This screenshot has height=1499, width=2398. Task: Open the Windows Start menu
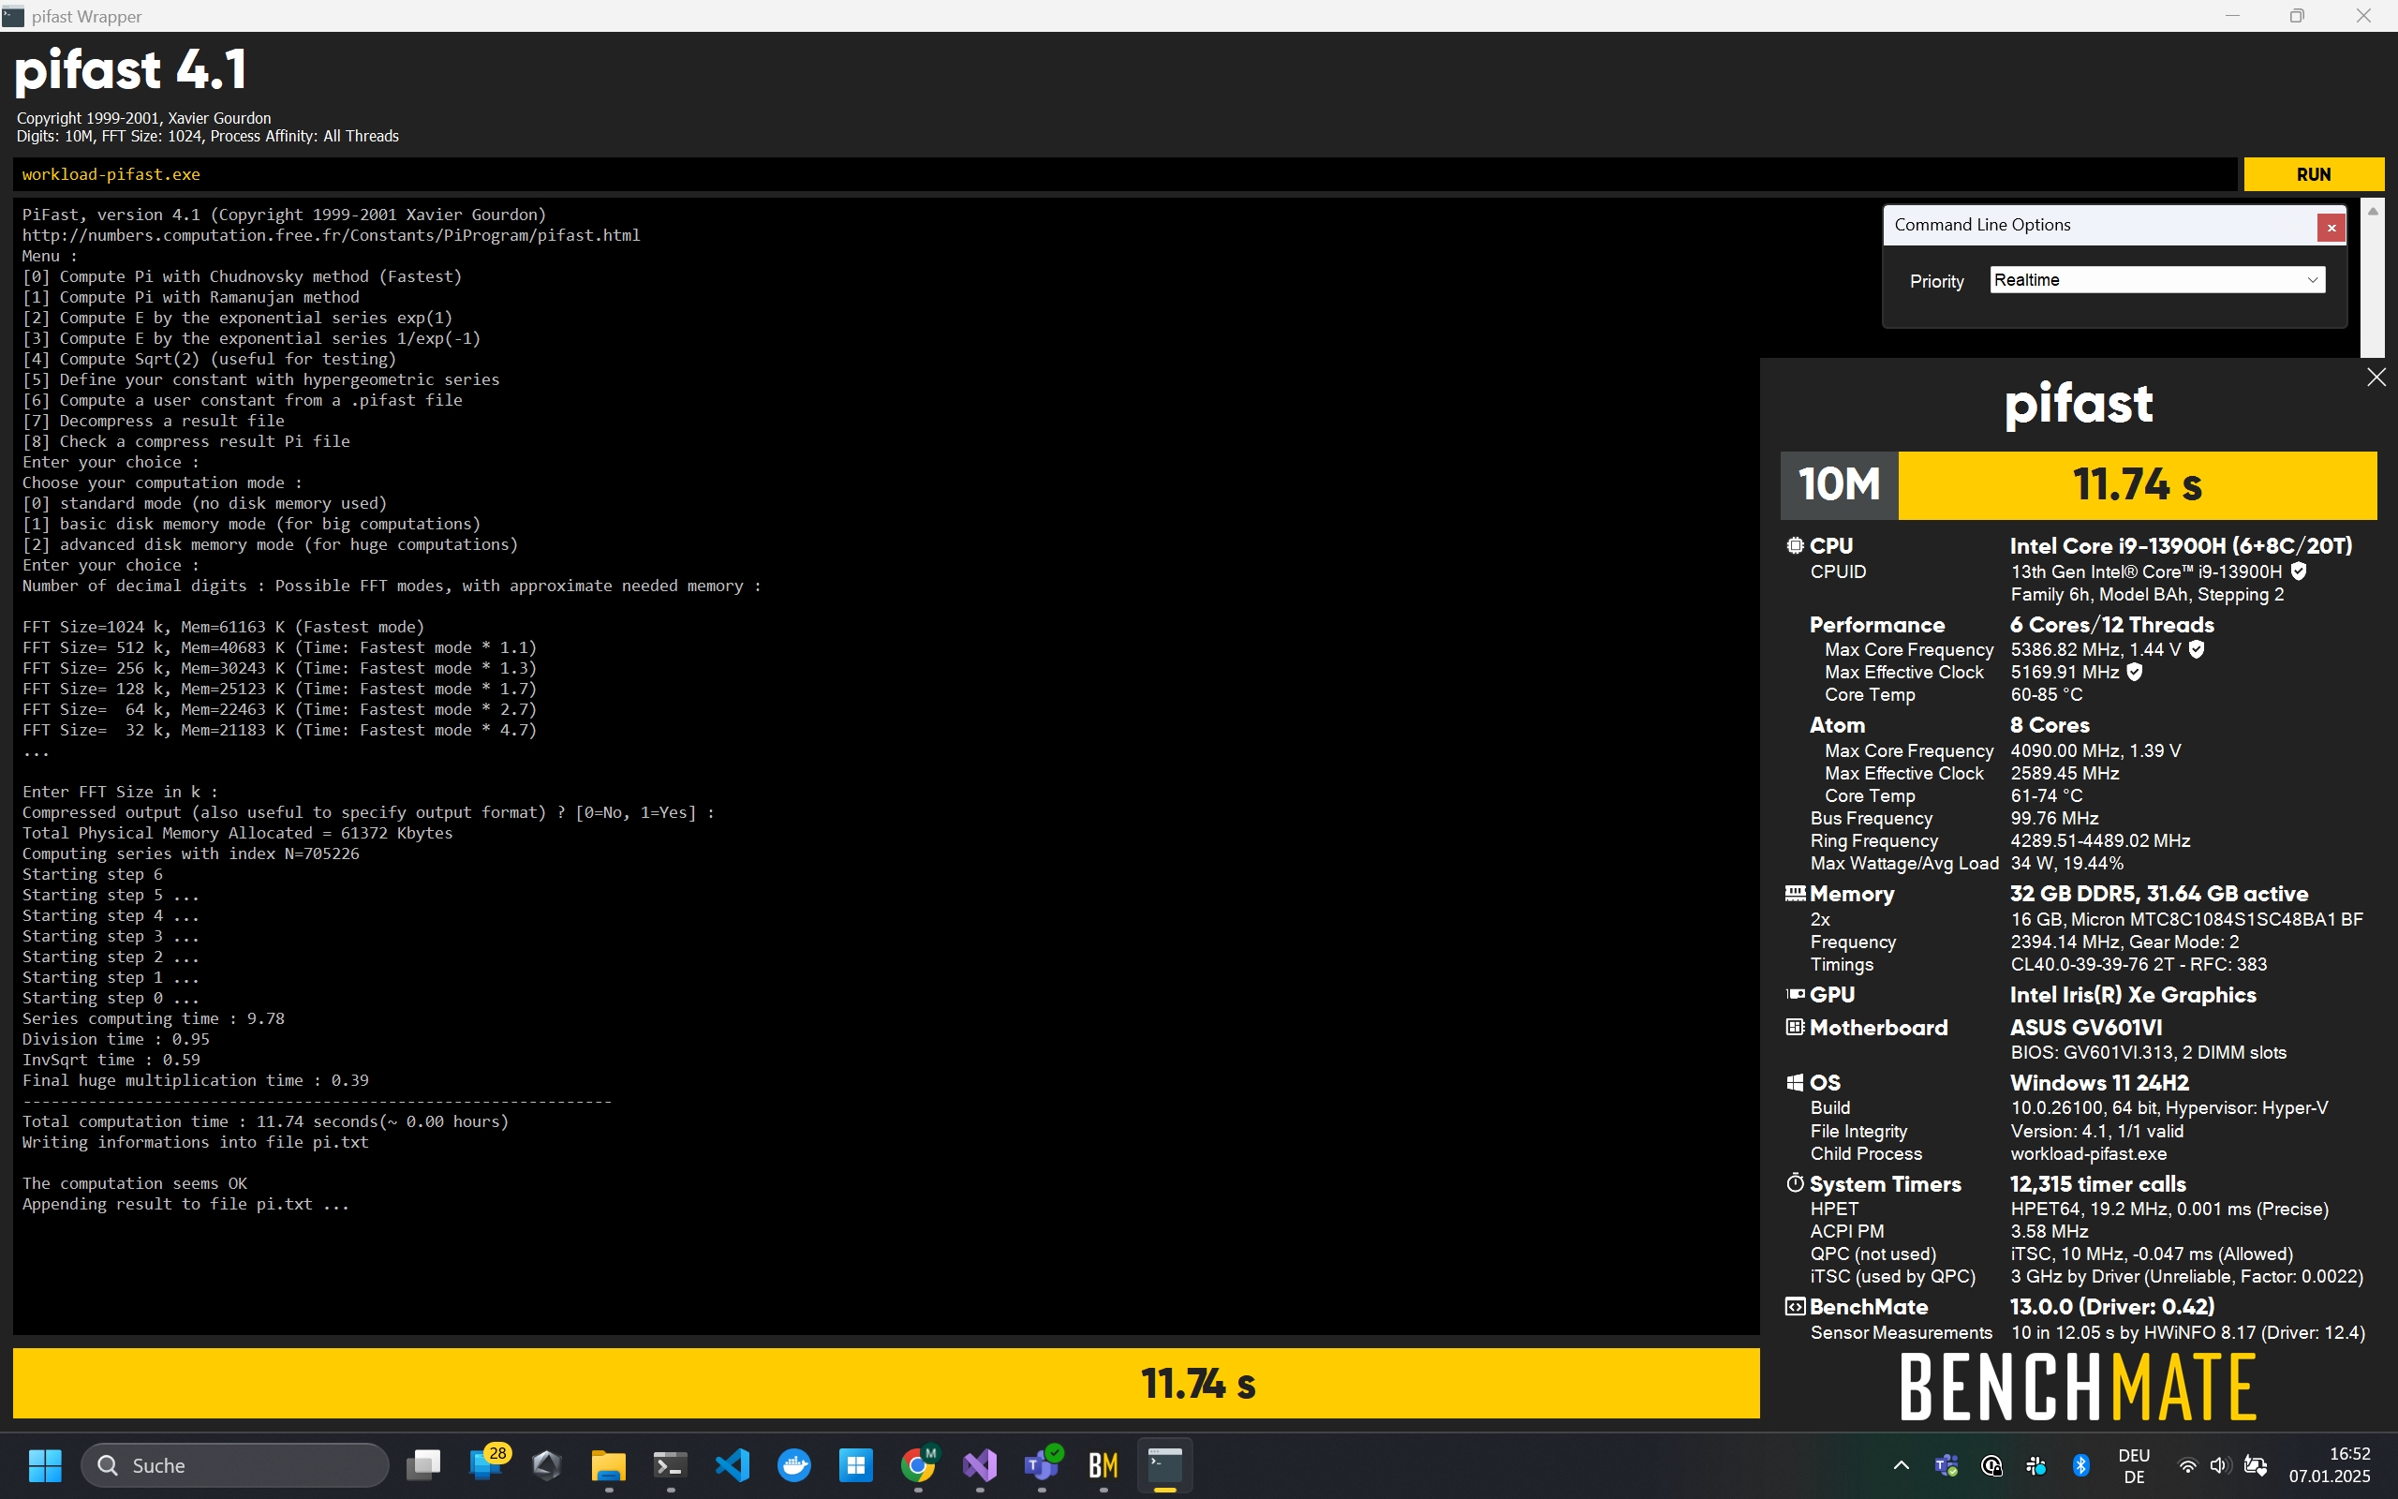[x=45, y=1465]
